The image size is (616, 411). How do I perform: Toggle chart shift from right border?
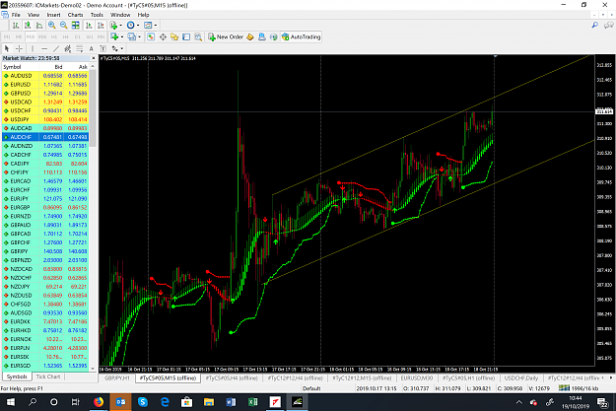(x=101, y=26)
